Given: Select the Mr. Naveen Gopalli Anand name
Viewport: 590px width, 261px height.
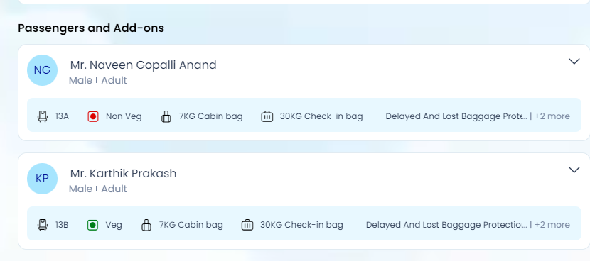Looking at the screenshot, I should (144, 65).
